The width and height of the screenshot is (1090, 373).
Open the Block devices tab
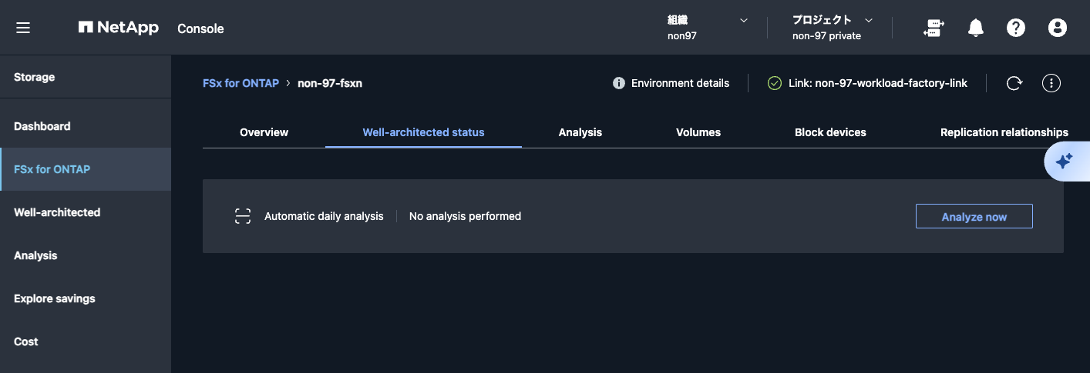tap(830, 132)
